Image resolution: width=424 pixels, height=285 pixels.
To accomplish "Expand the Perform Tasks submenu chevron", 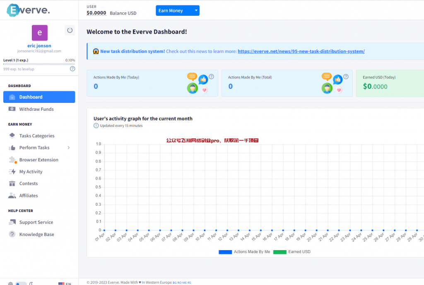I will pyautogui.click(x=69, y=148).
